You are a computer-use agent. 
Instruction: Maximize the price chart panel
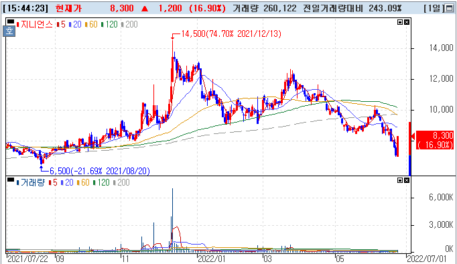[400, 22]
